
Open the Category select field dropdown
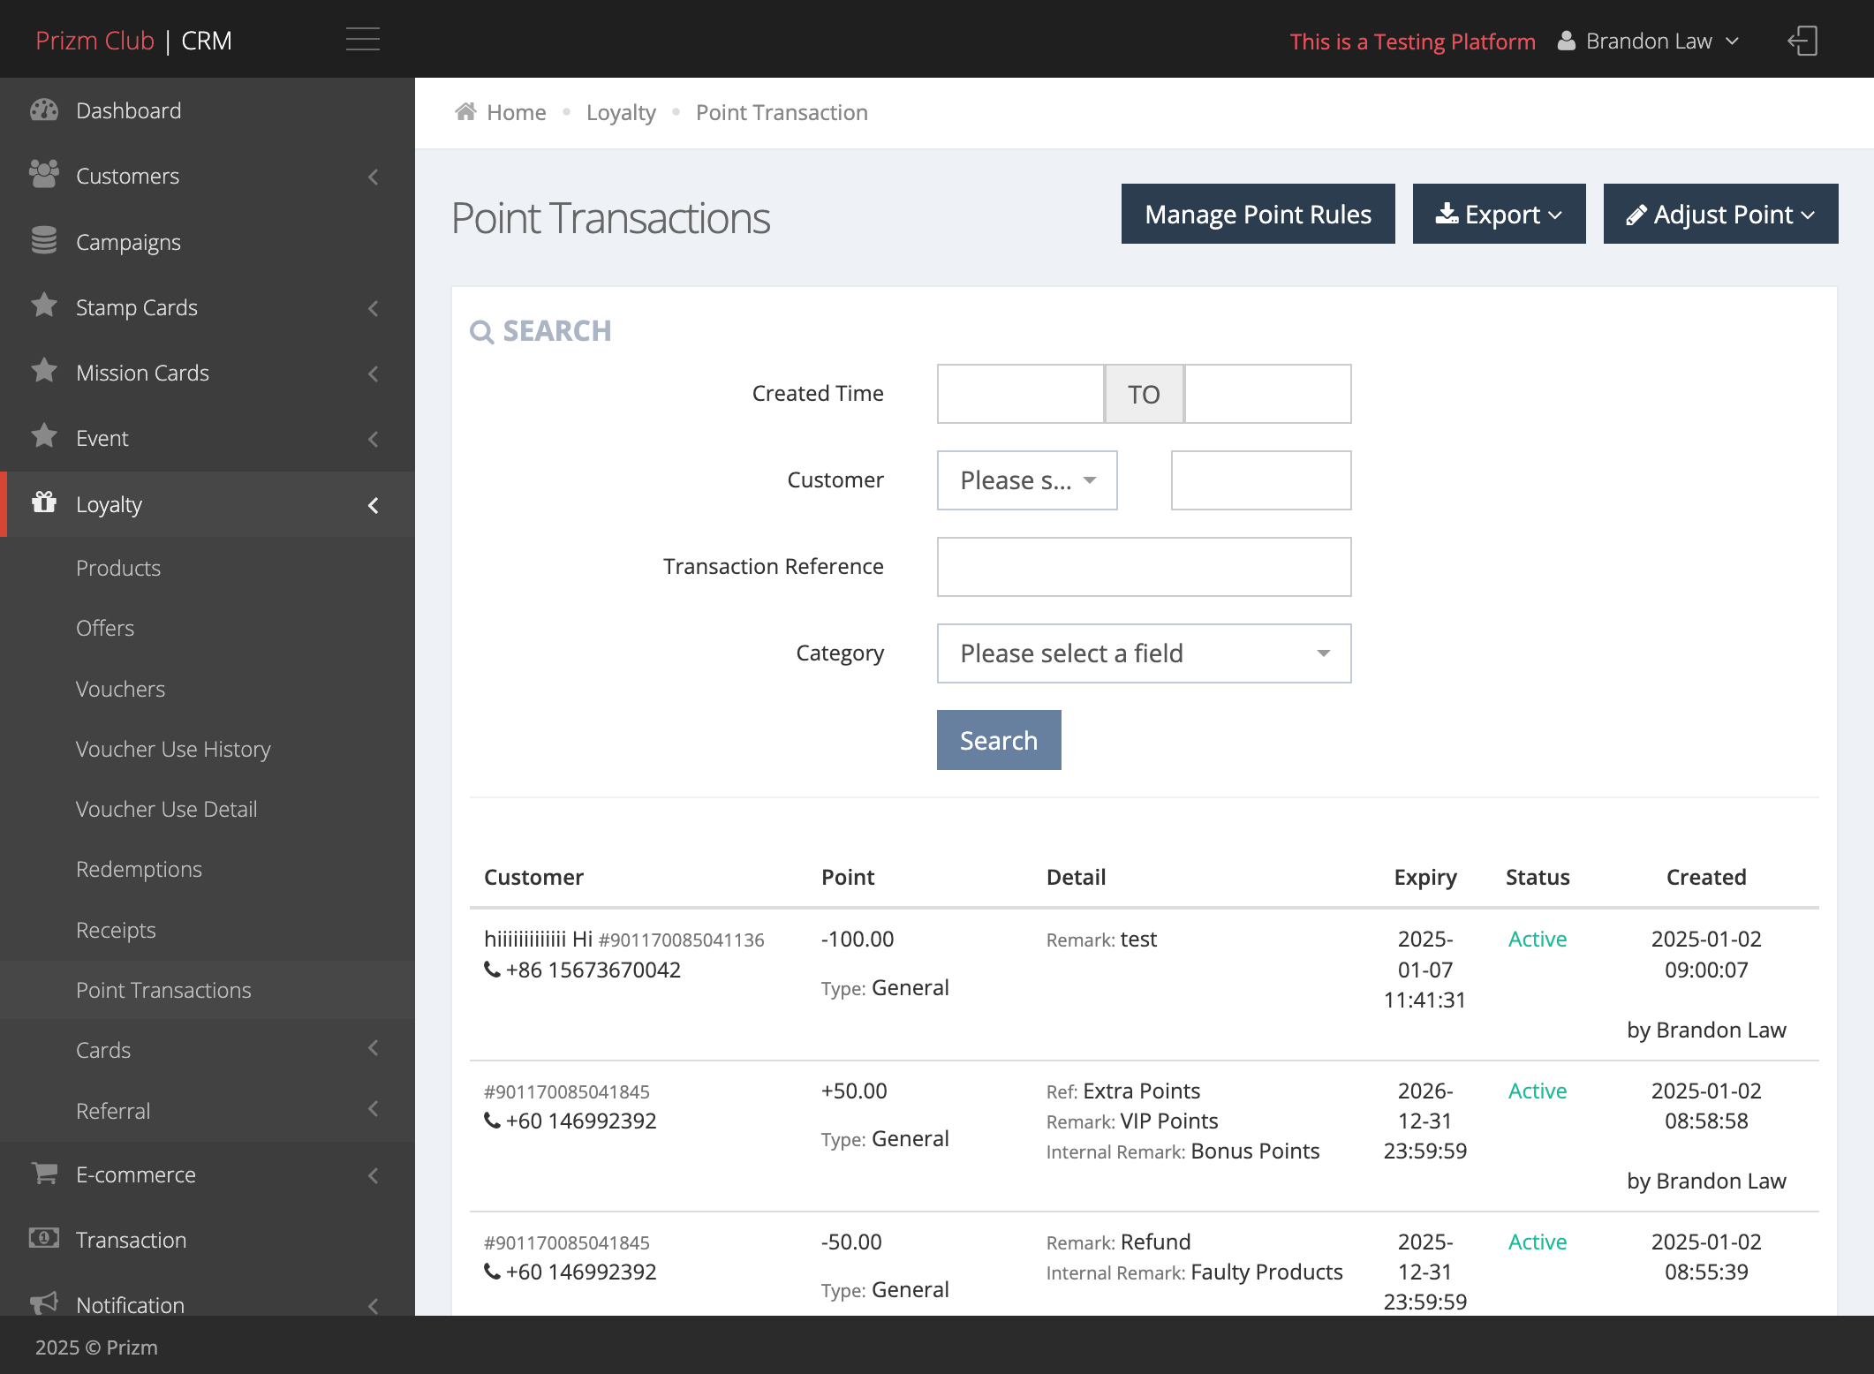click(1144, 653)
